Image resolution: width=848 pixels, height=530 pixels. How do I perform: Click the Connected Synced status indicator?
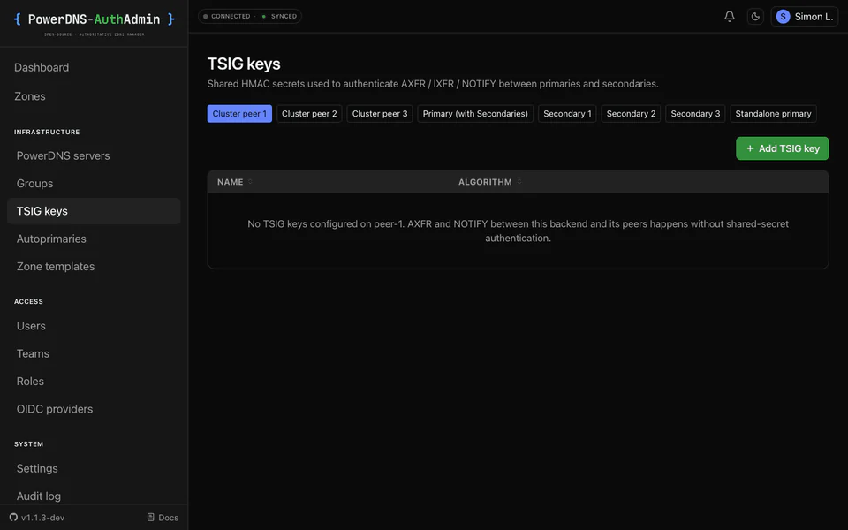coord(250,16)
